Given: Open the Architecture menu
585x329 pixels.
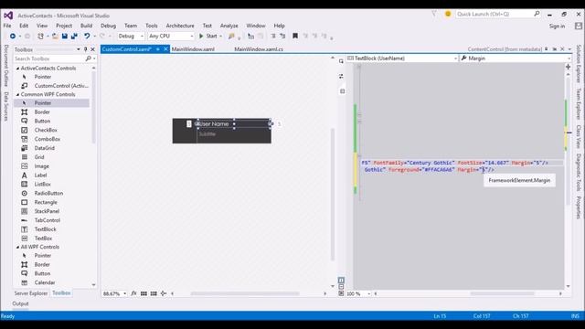Looking at the screenshot, I should tap(180, 26).
